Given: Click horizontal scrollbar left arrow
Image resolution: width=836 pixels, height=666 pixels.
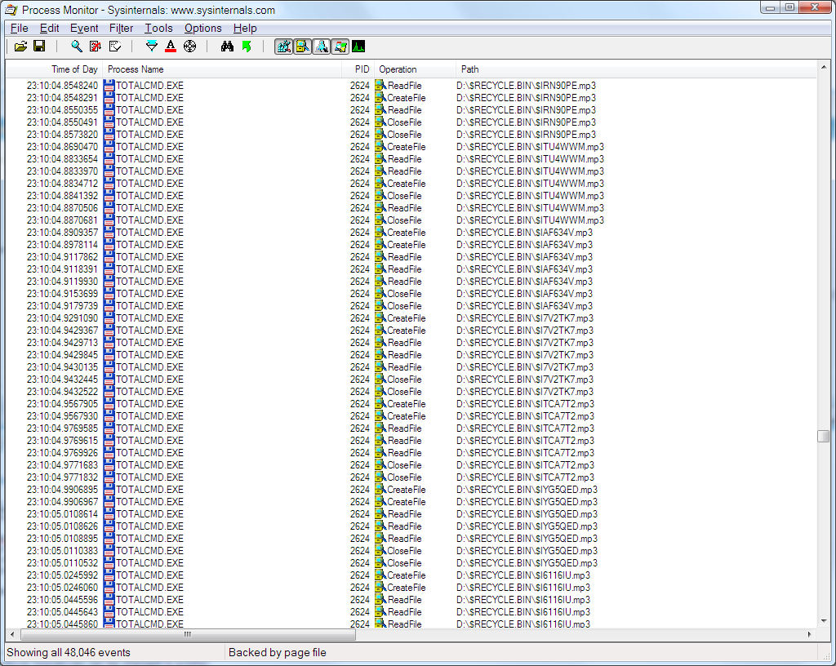Looking at the screenshot, I should [12, 634].
